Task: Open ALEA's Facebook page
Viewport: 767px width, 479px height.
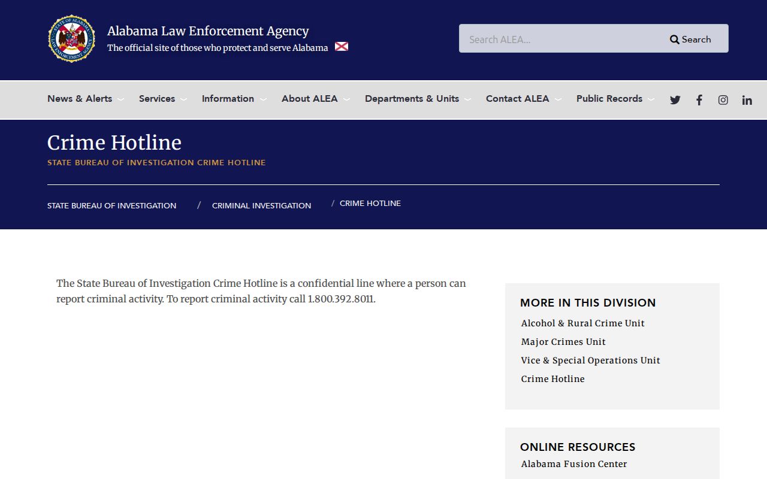Action: (x=699, y=100)
